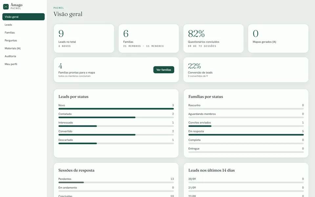Click the 'Visão geral' page title
Viewport: 315px width, 197px height.
[x=68, y=14]
